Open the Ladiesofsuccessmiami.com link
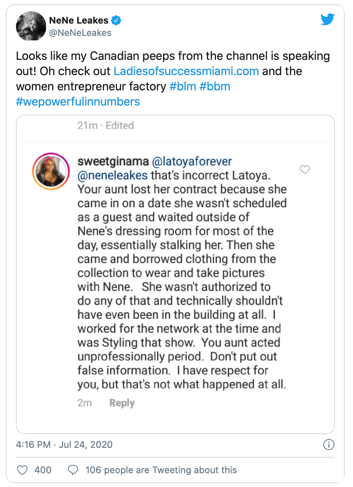This screenshot has height=487, width=353. [x=186, y=71]
